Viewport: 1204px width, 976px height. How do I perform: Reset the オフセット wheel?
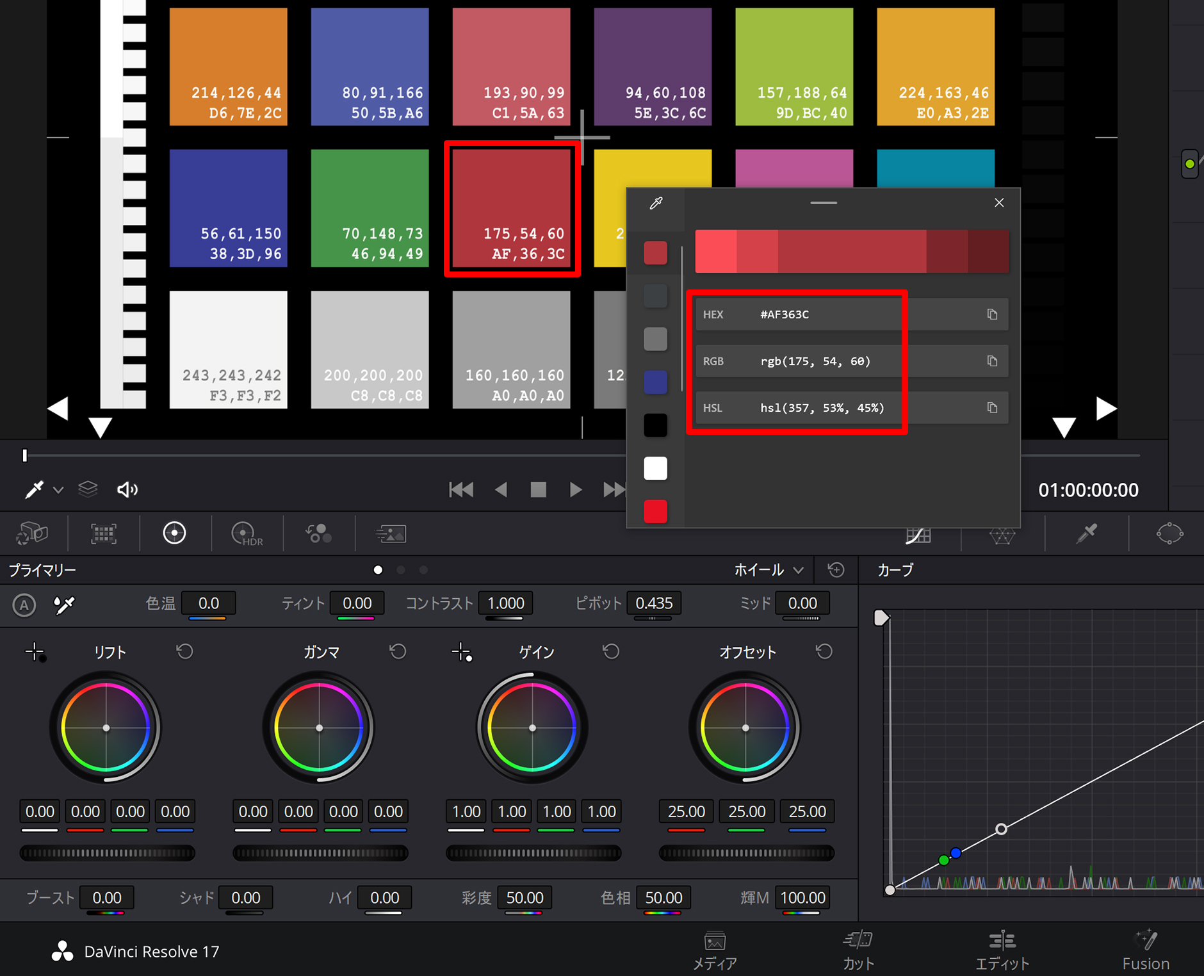[824, 652]
